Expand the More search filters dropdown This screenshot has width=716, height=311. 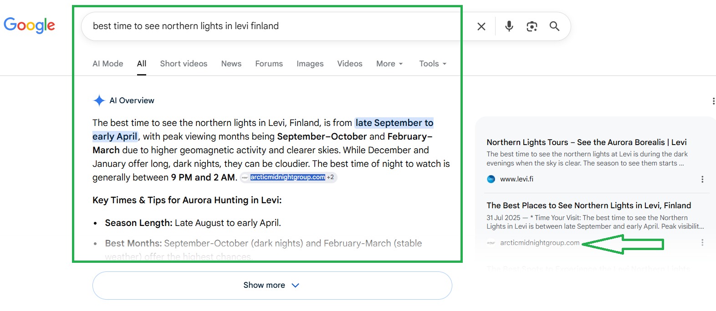(x=389, y=64)
